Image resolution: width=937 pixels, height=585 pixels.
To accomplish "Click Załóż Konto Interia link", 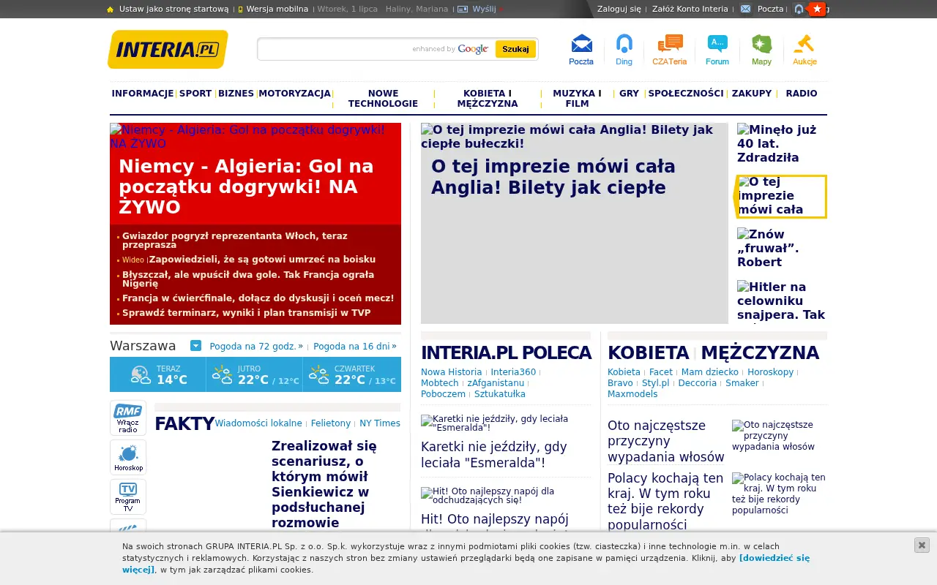I will coord(690,9).
